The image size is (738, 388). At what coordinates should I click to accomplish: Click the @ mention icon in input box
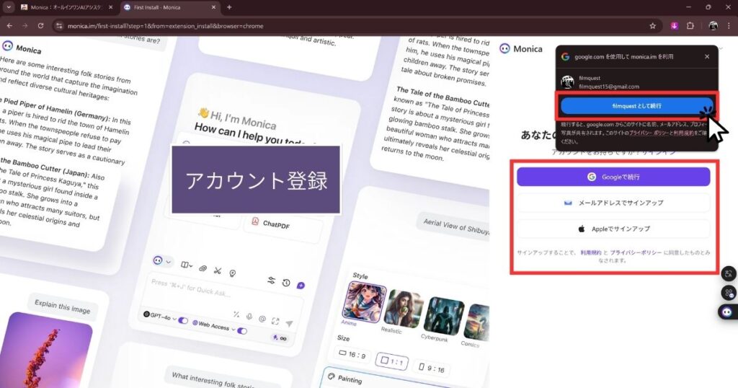tap(262, 318)
